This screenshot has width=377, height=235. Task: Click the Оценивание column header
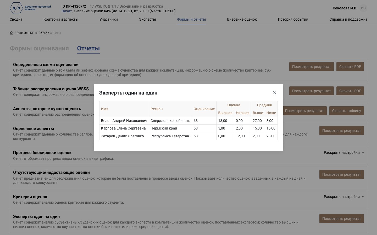coord(204,109)
